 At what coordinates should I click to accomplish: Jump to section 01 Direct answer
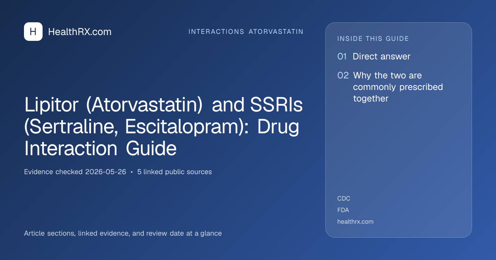coord(374,57)
